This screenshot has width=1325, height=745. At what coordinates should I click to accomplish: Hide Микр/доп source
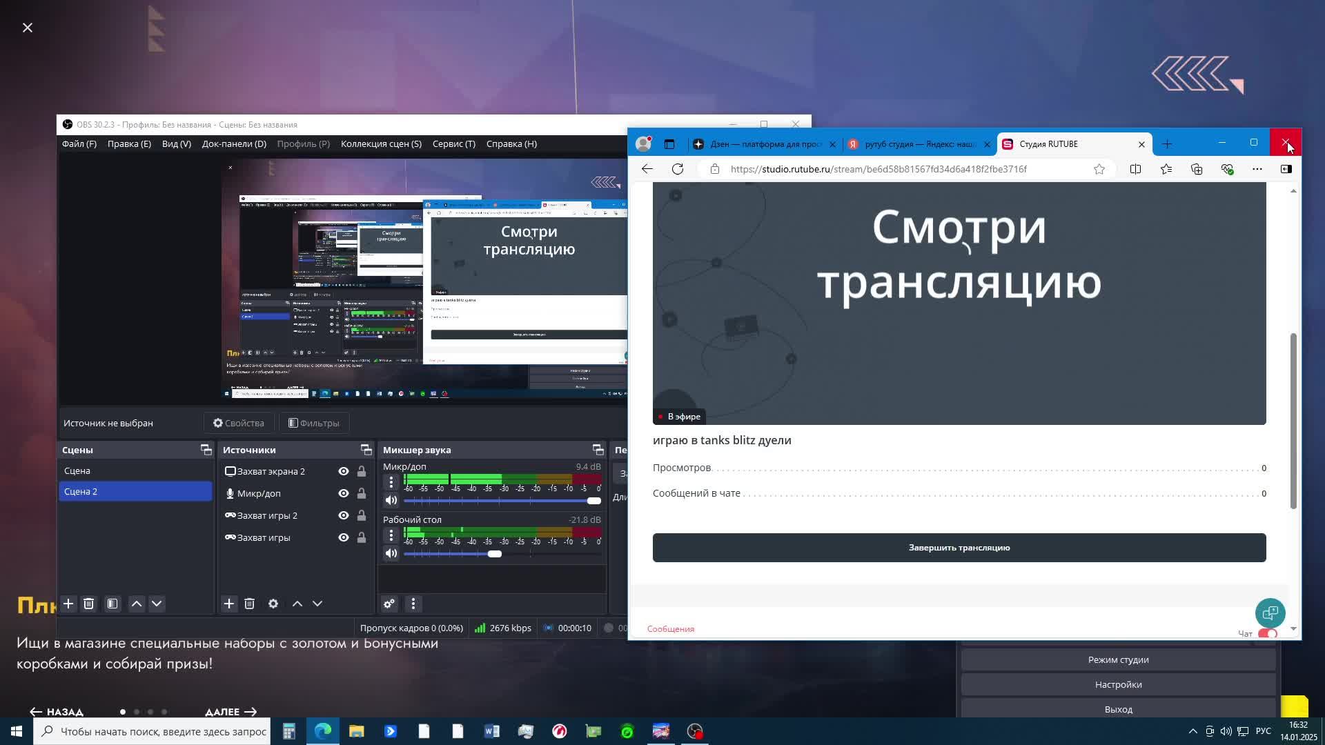click(x=344, y=493)
